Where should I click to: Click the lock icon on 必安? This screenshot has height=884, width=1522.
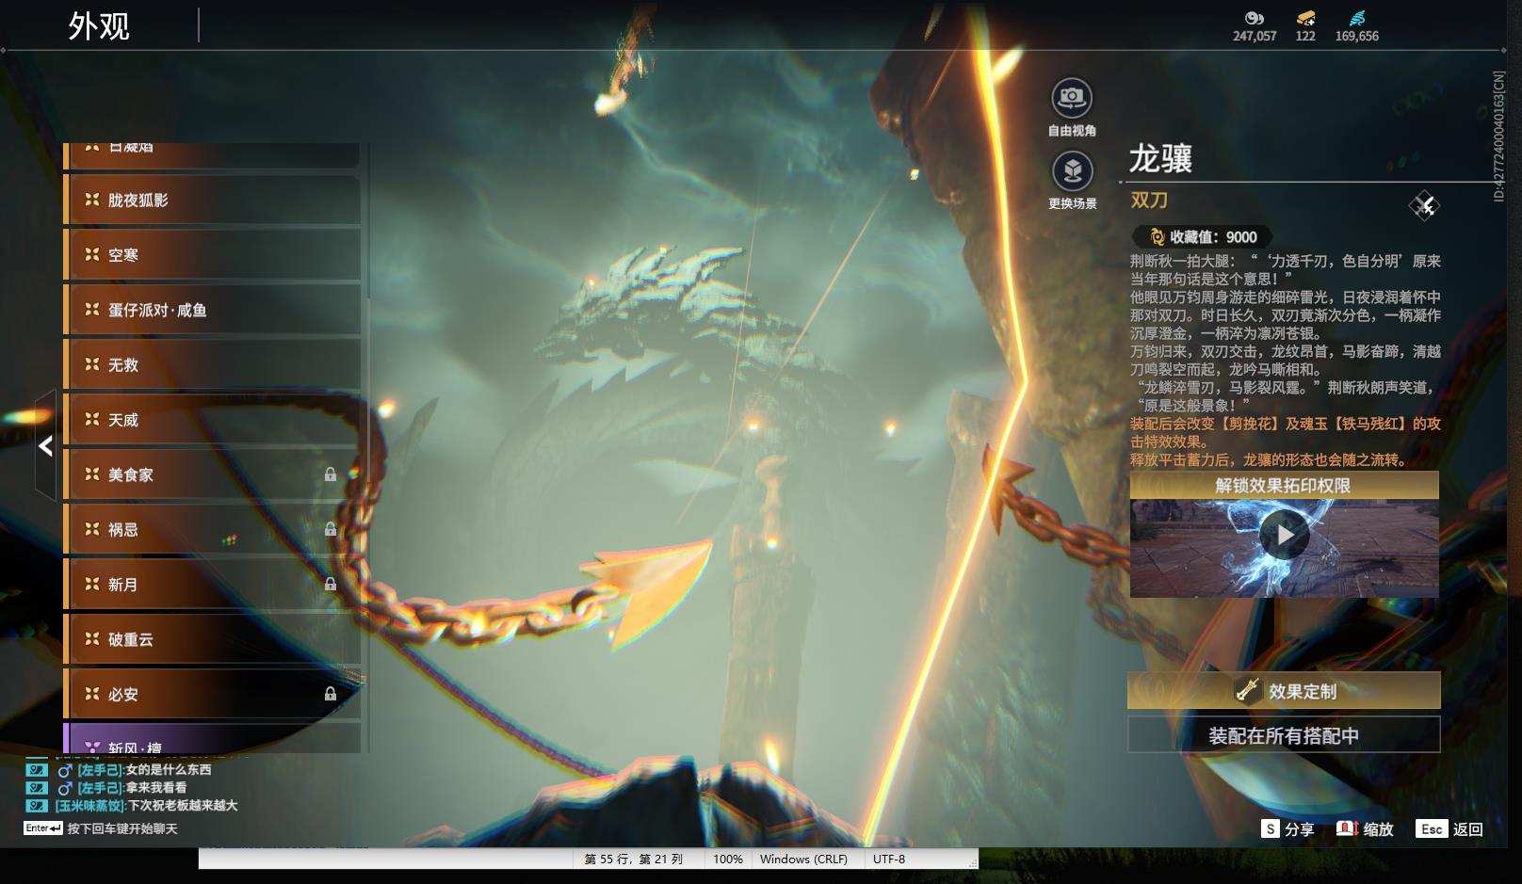tap(331, 694)
